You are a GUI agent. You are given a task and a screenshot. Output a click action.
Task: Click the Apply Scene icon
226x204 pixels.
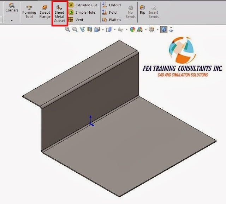(x=140, y=29)
